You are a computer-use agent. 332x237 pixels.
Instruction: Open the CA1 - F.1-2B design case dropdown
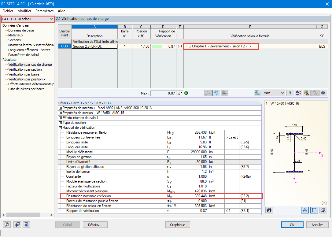28,19
